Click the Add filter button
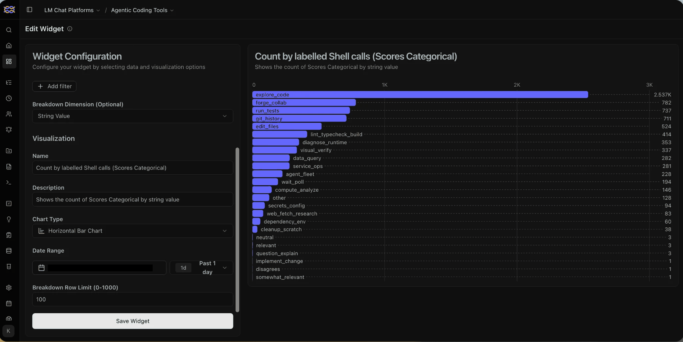The image size is (683, 342). [54, 86]
